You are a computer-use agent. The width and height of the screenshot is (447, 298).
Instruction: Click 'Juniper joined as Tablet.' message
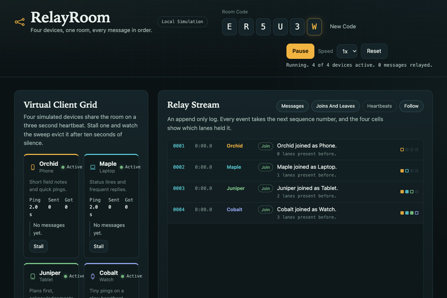[x=307, y=188]
